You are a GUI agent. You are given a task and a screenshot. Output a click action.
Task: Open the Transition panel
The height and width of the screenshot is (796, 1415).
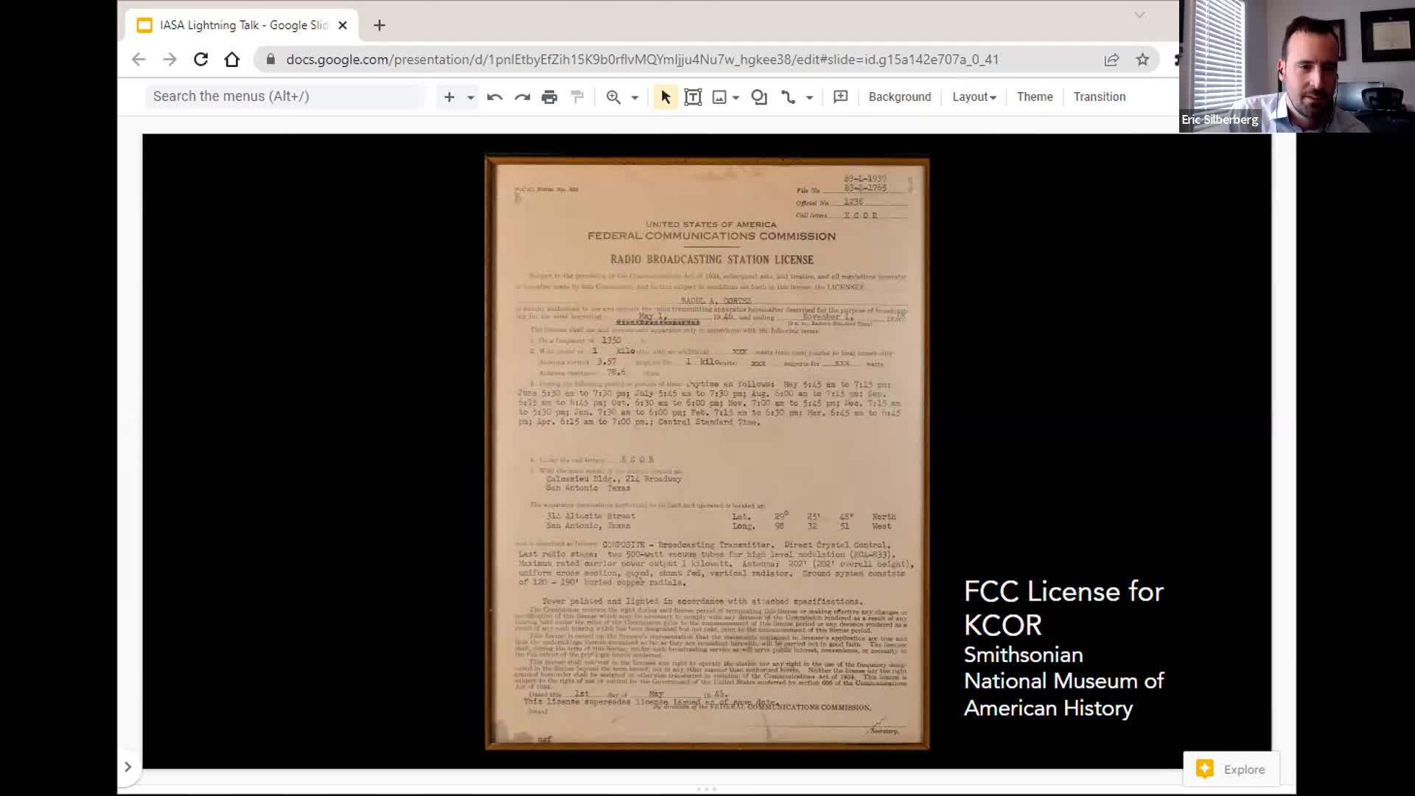(x=1100, y=97)
